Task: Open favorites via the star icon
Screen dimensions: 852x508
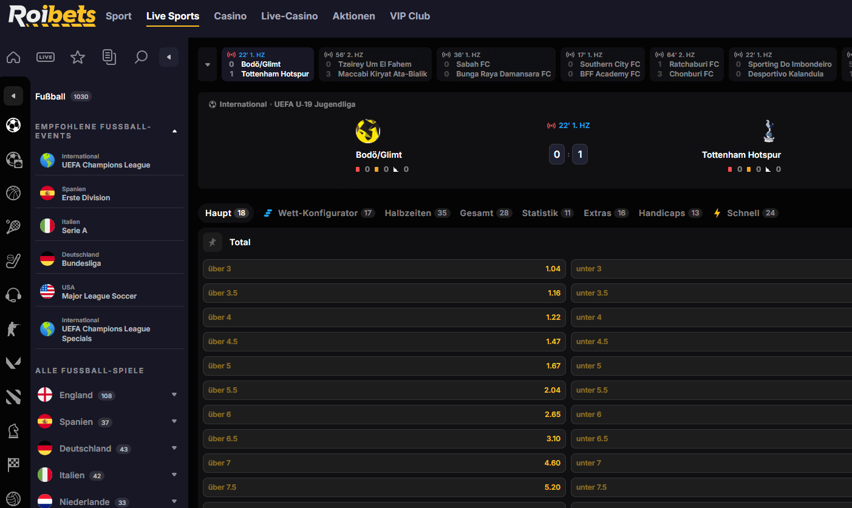Action: (x=78, y=58)
